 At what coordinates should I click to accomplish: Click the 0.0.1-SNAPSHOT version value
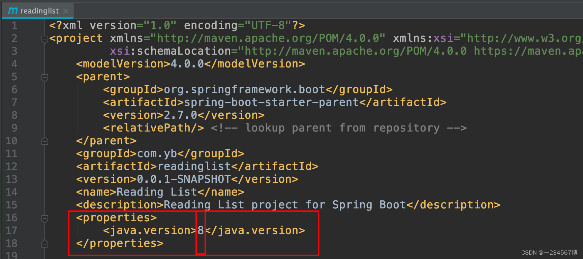[184, 179]
